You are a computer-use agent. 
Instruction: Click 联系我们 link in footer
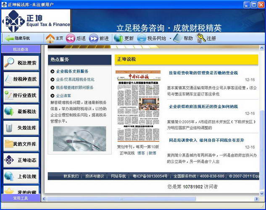click(71, 176)
